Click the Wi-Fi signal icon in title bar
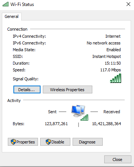The width and height of the screenshot is (134, 167). [x=6, y=4]
